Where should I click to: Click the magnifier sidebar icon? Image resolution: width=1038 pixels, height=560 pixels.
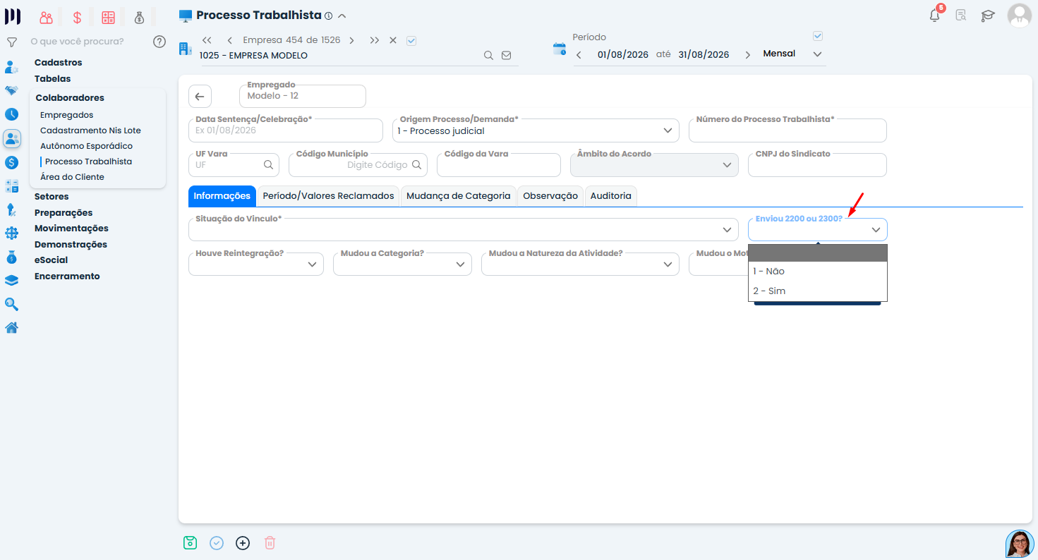pyautogui.click(x=12, y=304)
